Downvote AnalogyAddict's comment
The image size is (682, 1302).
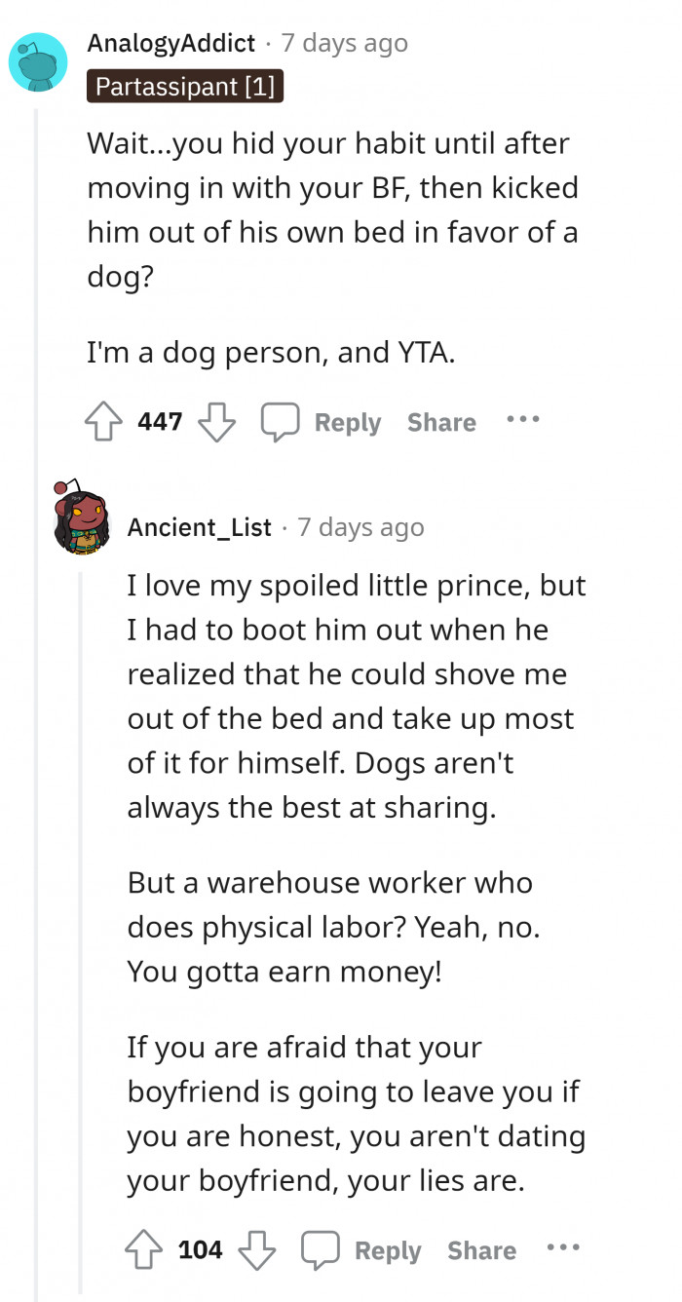coord(216,422)
